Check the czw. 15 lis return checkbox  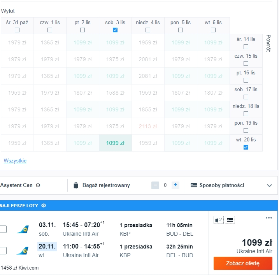246,63
